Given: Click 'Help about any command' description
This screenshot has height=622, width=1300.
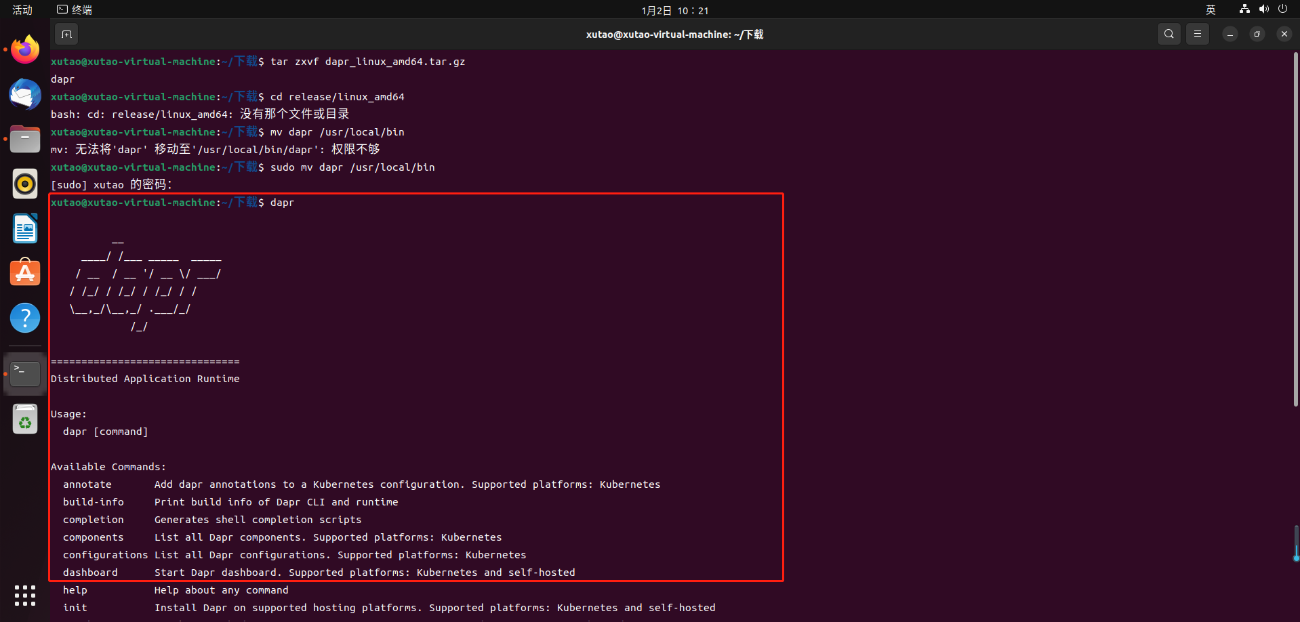Looking at the screenshot, I should [x=222, y=590].
